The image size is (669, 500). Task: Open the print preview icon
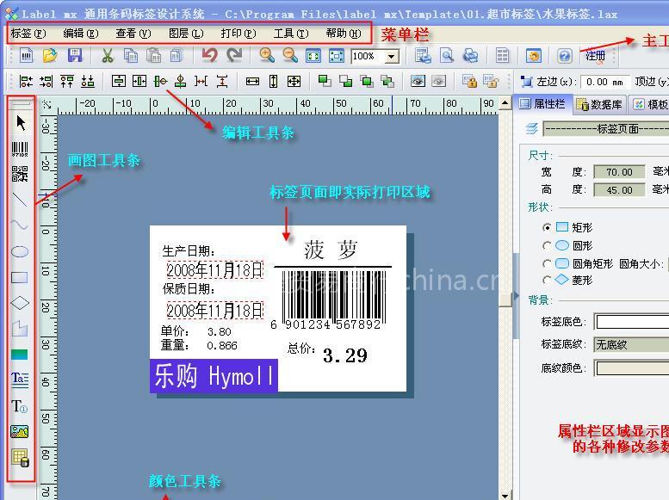(x=447, y=56)
